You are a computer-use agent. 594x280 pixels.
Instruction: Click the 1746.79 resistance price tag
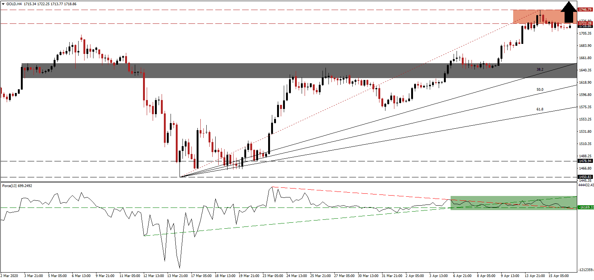point(585,10)
